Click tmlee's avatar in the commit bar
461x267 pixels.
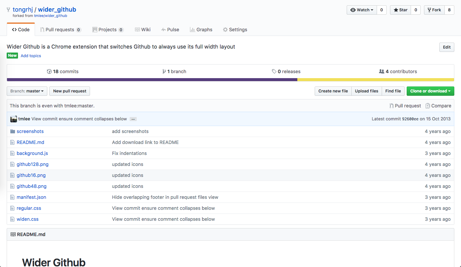[x=14, y=119]
